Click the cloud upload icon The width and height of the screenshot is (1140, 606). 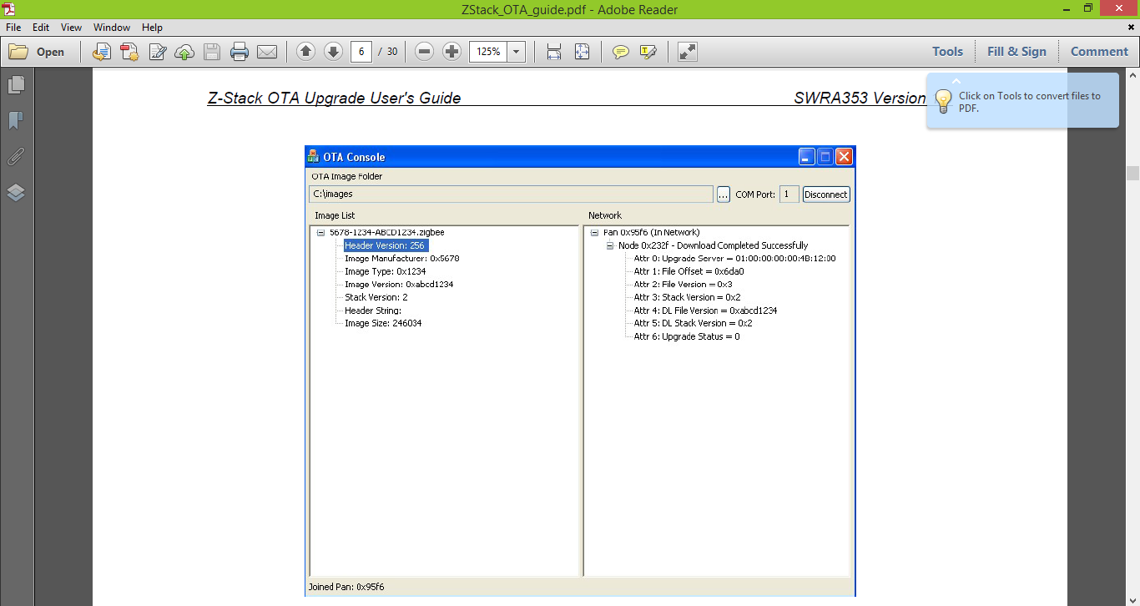pos(184,52)
